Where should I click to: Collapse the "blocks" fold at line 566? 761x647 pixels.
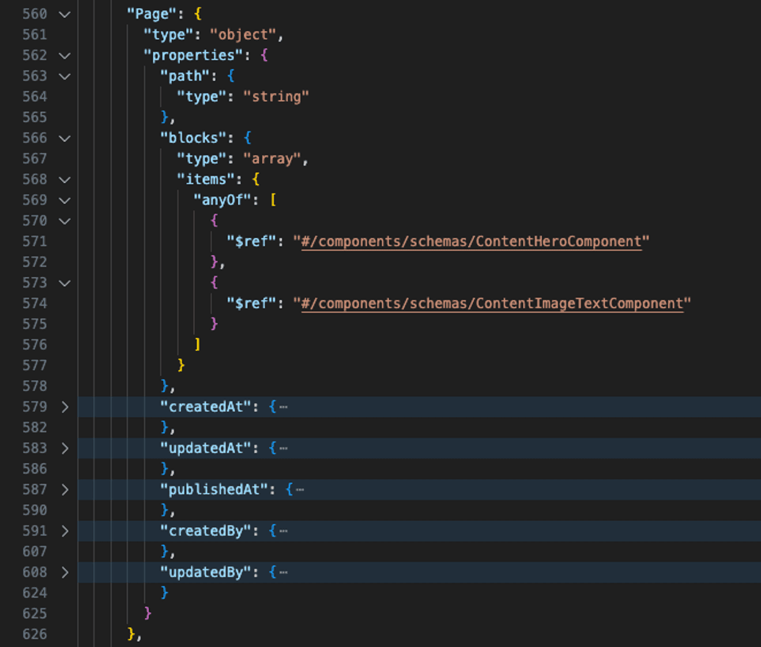(x=65, y=138)
